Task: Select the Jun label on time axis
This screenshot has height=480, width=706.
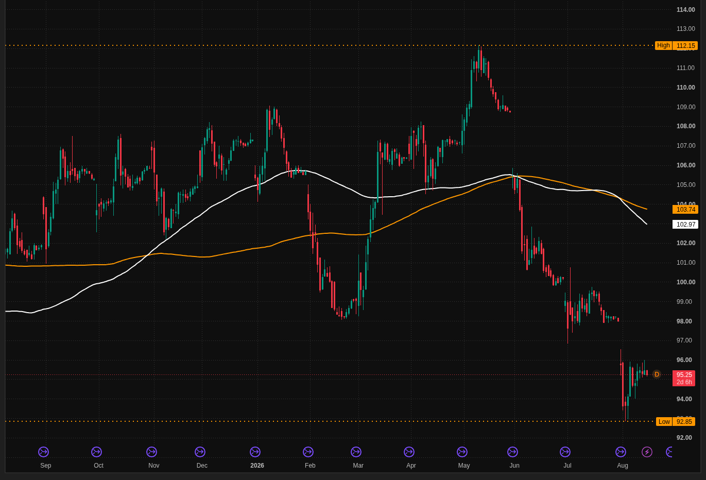Action: coord(514,466)
